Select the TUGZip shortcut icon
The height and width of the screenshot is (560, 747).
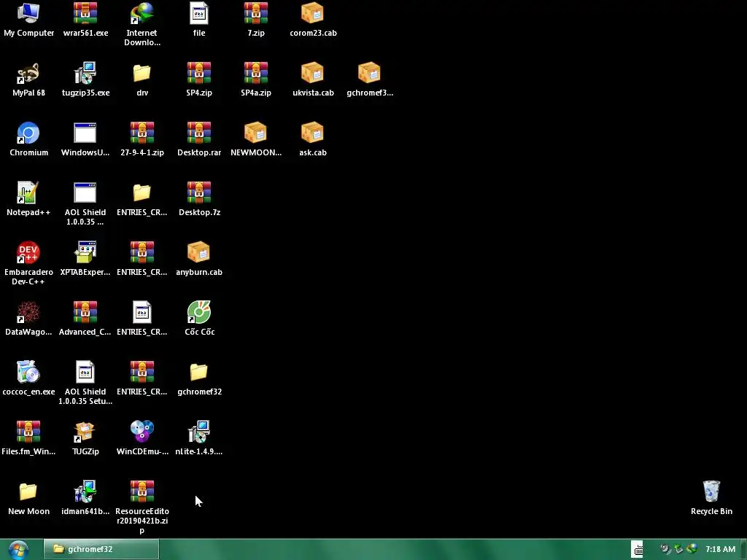coord(85,432)
